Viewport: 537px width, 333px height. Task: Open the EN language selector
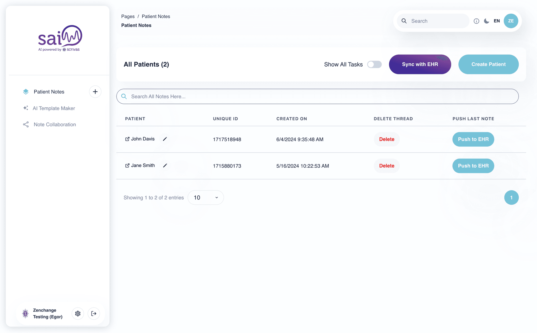tap(497, 21)
